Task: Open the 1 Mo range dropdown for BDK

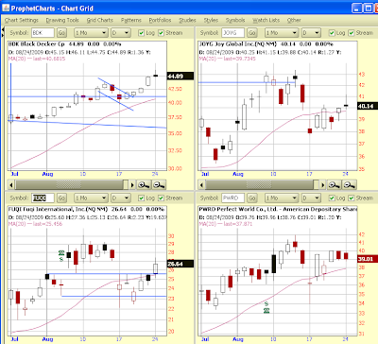Action: coord(91,33)
